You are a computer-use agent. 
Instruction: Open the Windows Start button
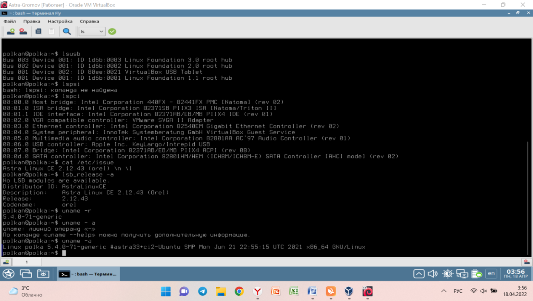coord(166,291)
